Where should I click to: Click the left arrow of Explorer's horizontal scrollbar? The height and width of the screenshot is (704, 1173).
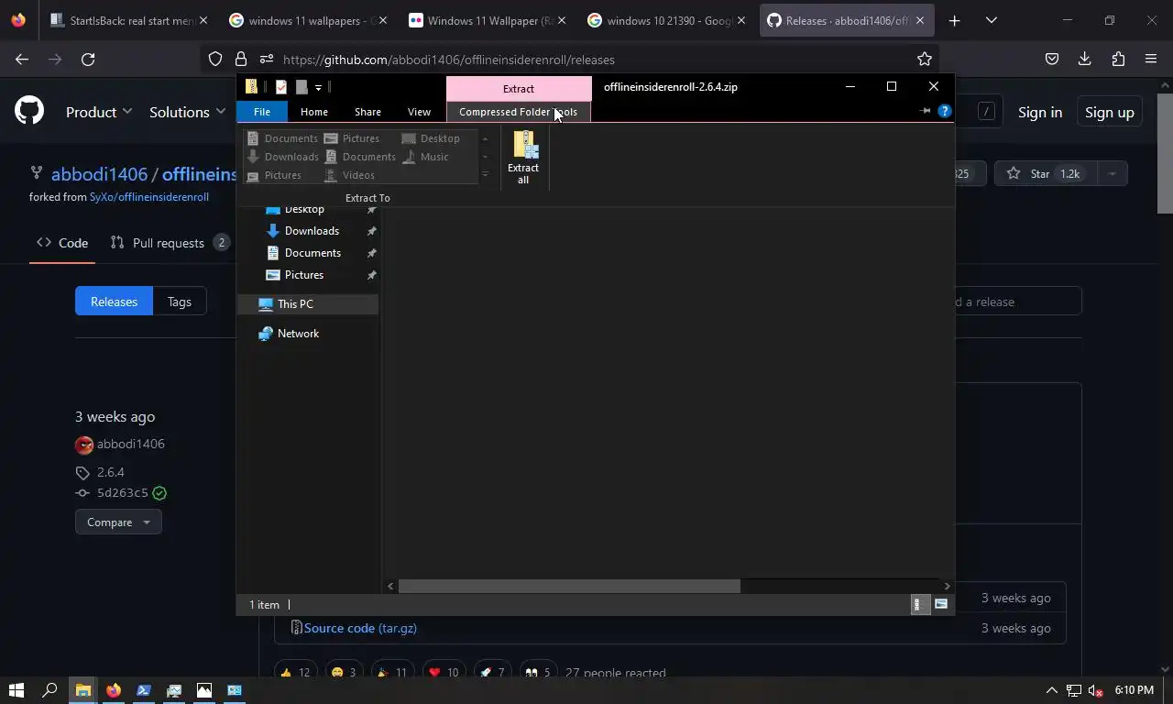pos(391,586)
